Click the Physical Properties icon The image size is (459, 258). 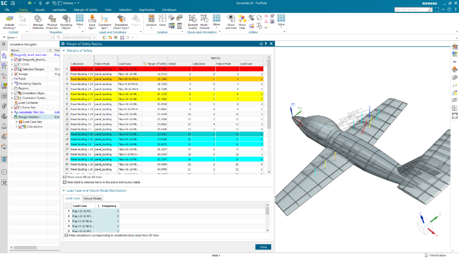pyautogui.click(x=52, y=18)
